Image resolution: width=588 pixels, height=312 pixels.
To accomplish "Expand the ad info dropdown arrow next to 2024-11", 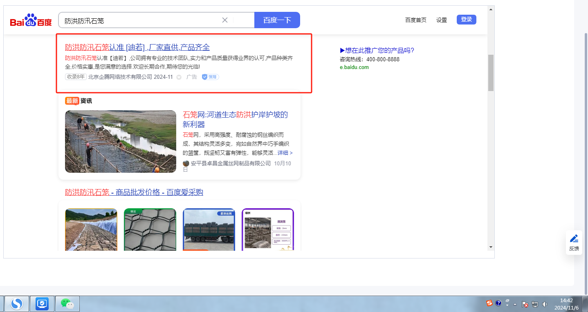I will click(x=179, y=77).
